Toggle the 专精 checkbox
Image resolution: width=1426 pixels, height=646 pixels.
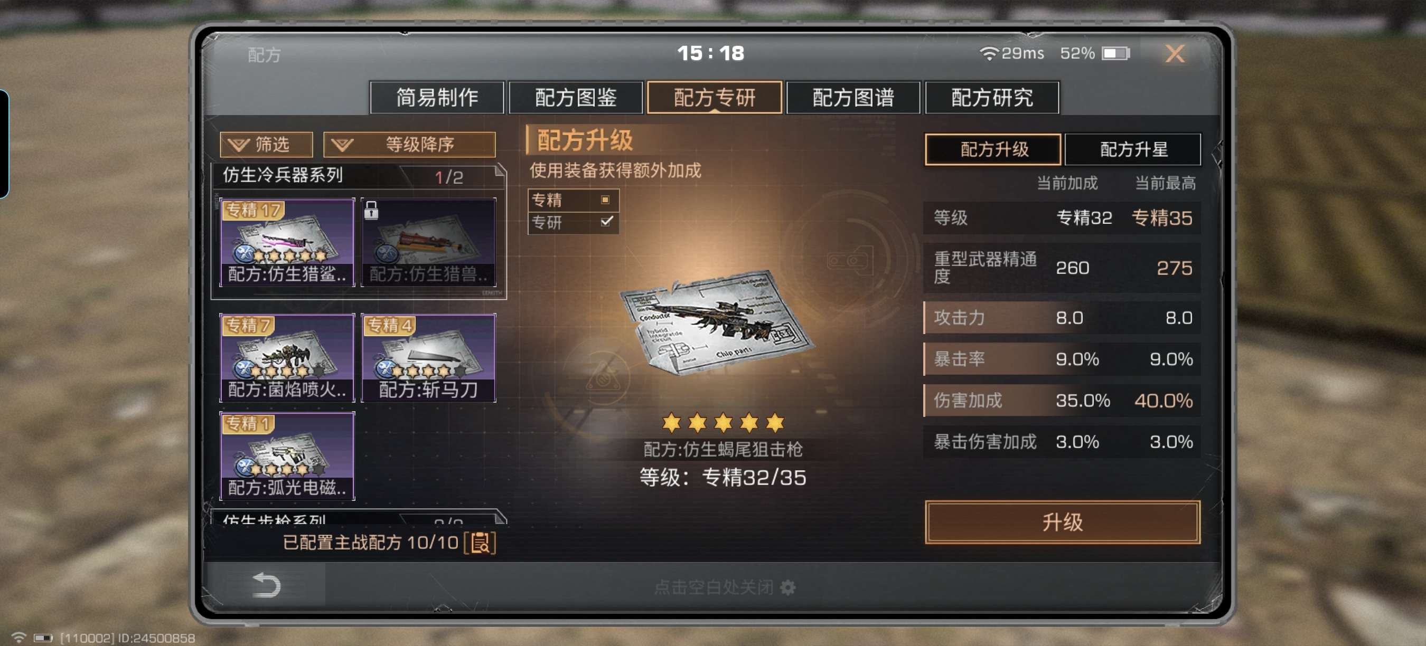coord(605,199)
